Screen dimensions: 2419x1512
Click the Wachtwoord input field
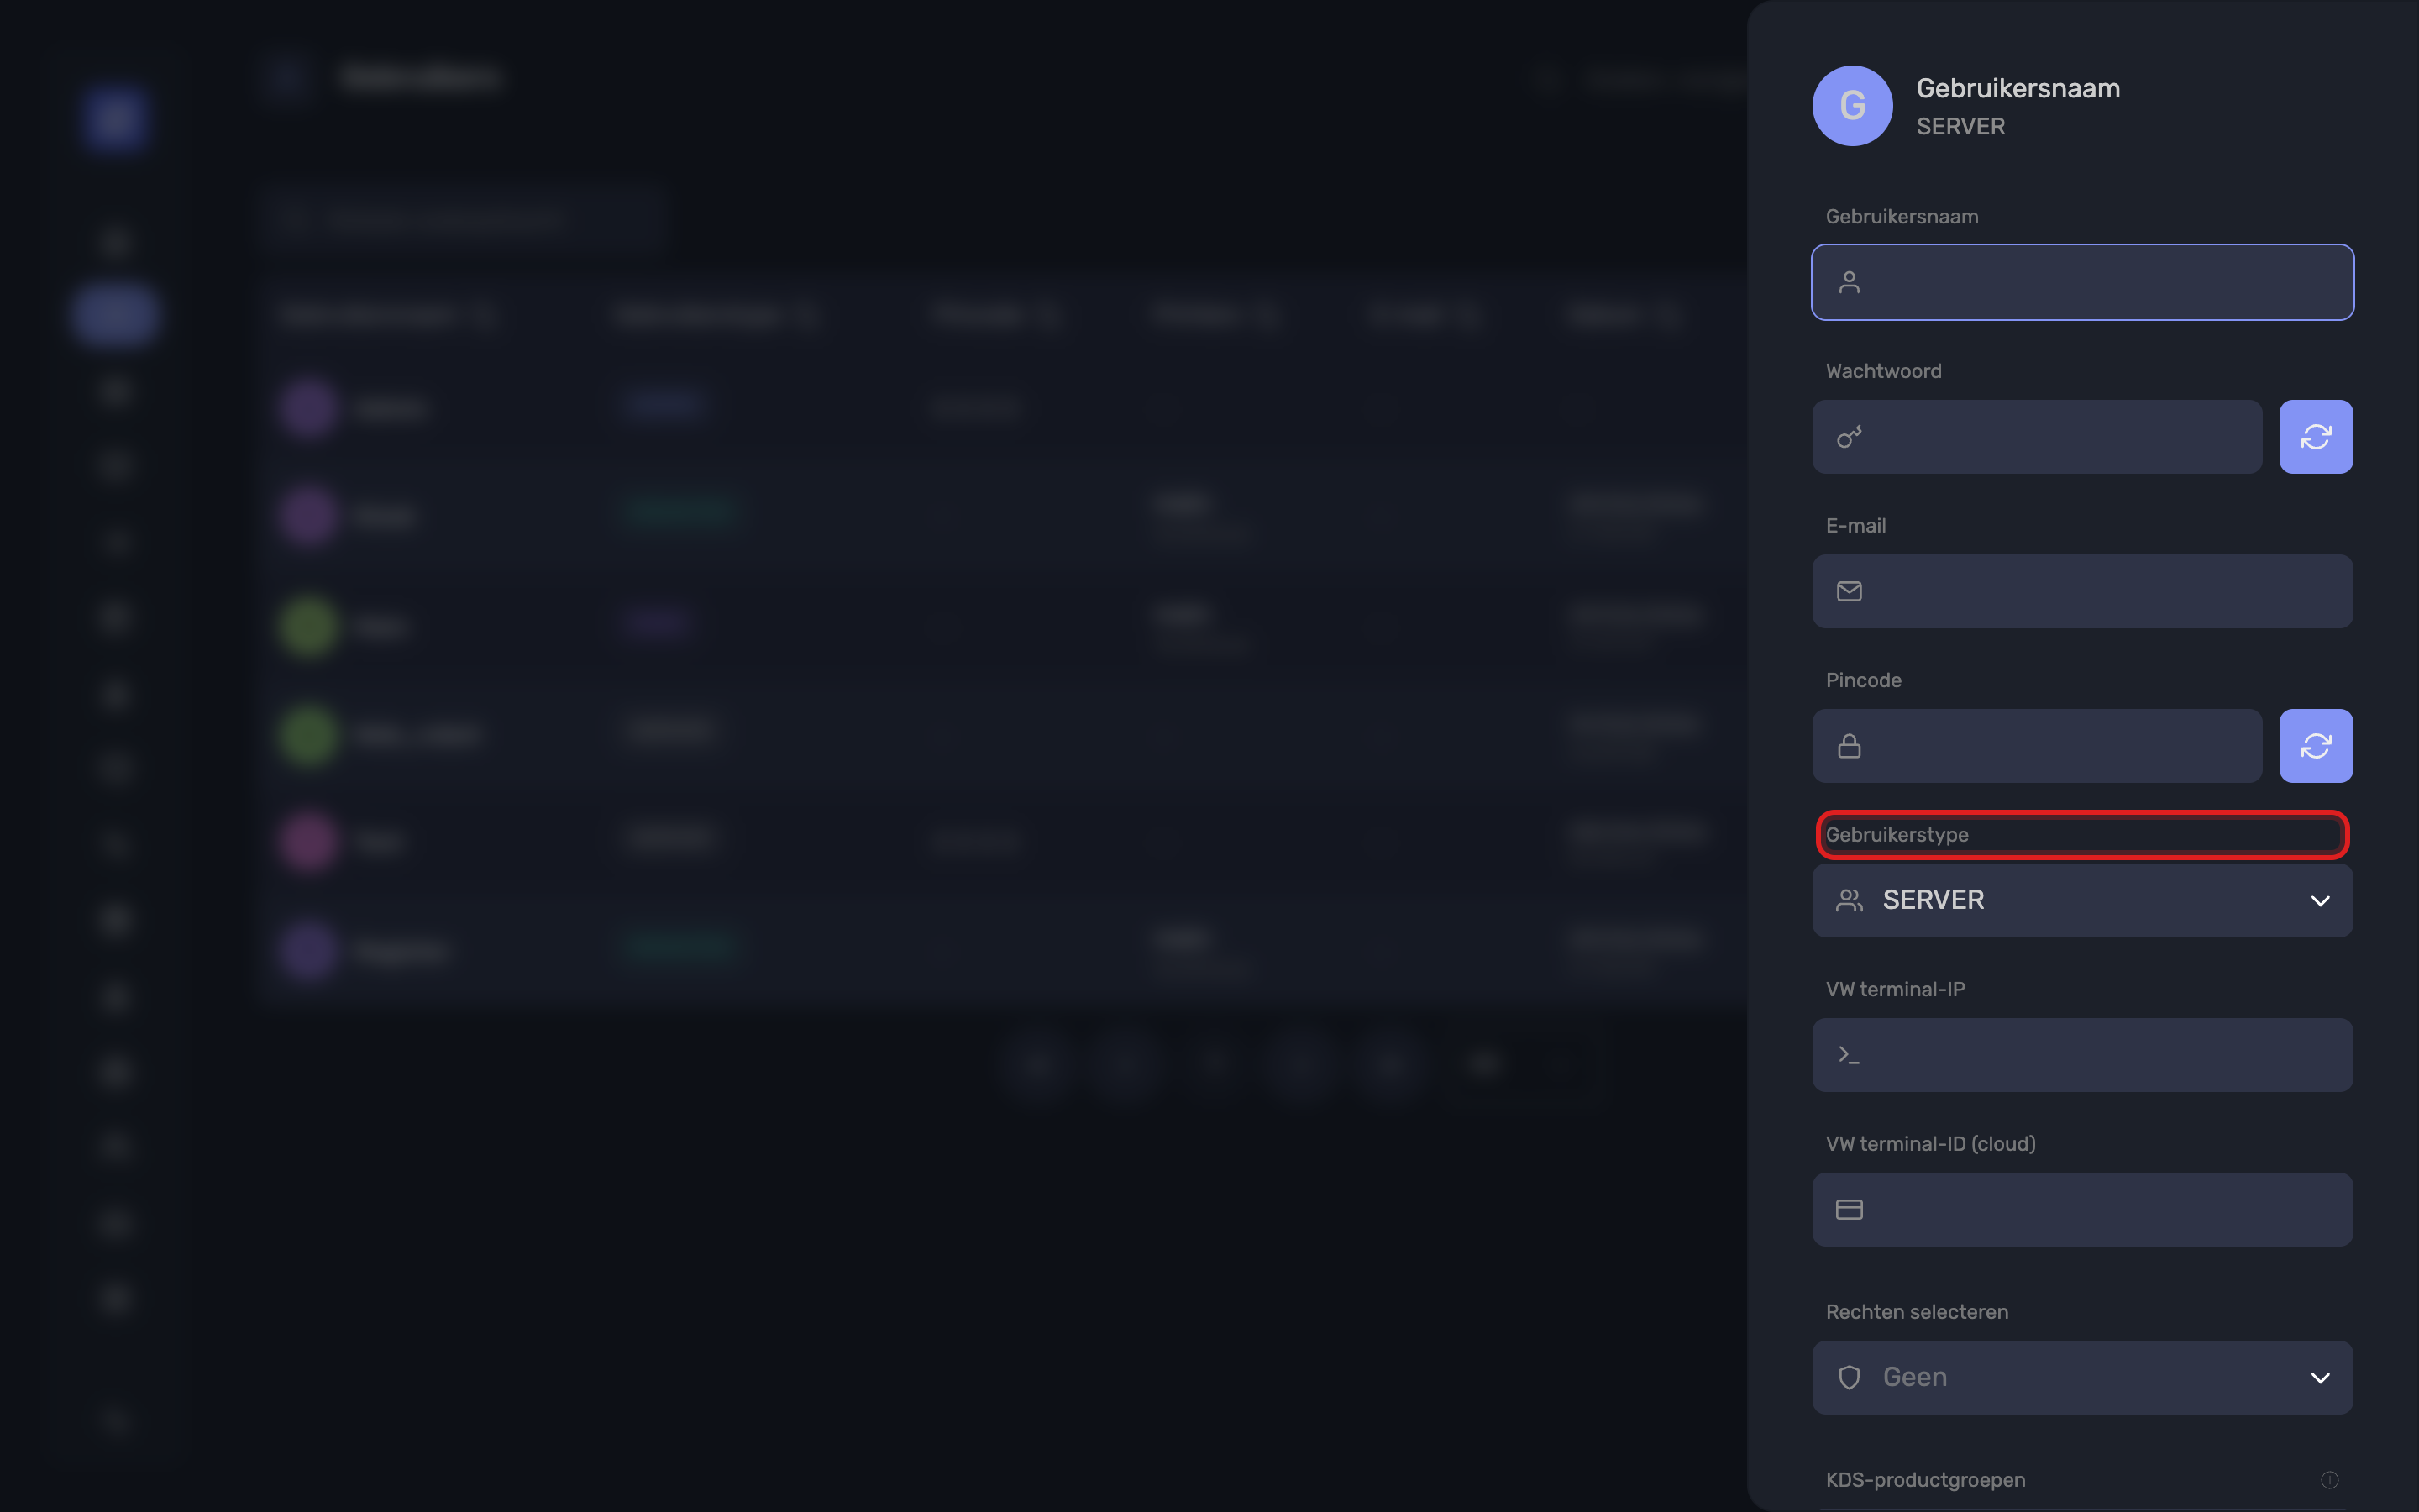tap(2036, 437)
